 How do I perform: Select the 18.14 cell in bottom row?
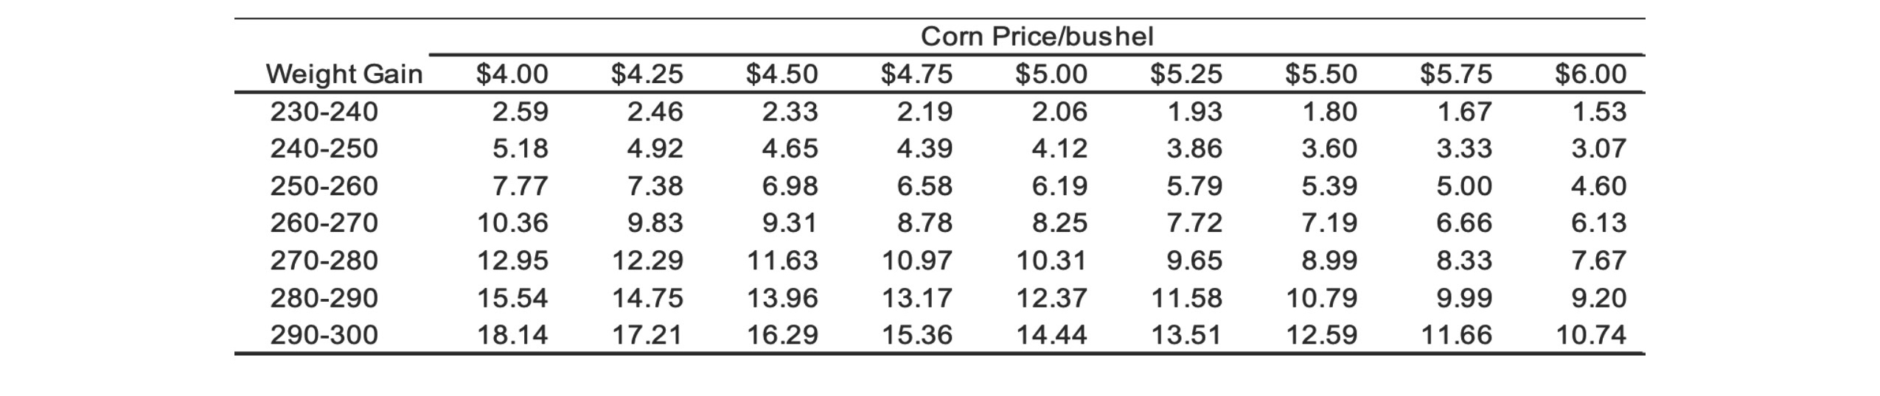(x=512, y=336)
